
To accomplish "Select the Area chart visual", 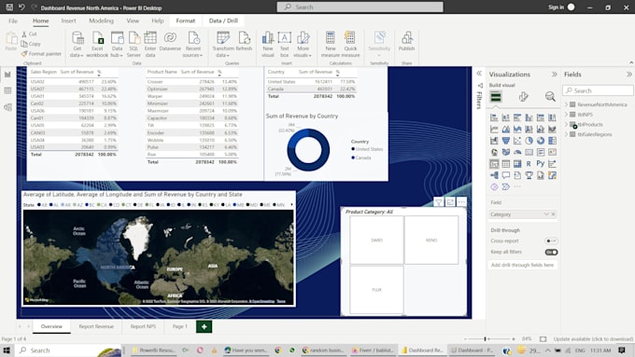I will point(506,129).
